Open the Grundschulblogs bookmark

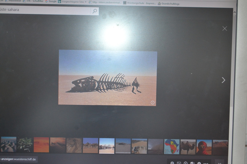pos(169,4)
